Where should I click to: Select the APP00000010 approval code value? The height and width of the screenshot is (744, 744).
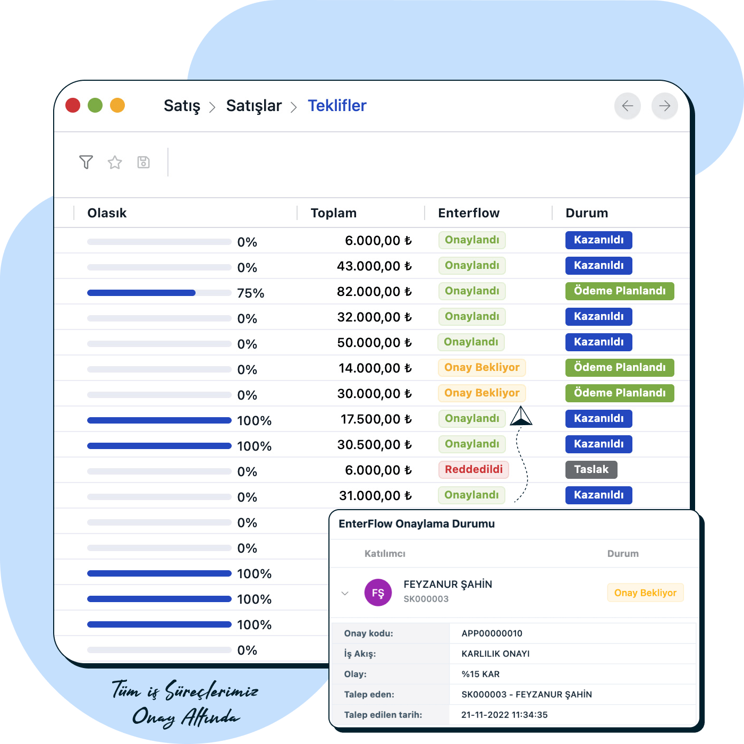[492, 633]
